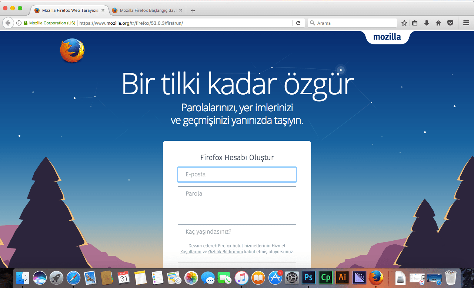474x288 pixels.
Task: Open the Gizlilik Bildirimini privacy link
Action: pos(226,252)
